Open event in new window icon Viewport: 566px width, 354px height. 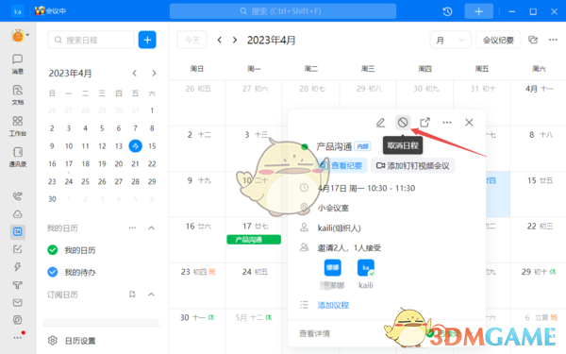(x=424, y=123)
